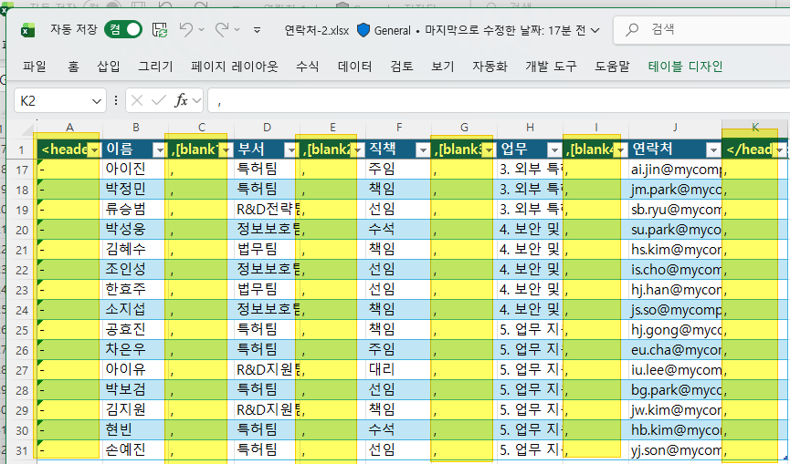This screenshot has height=464, width=790.
Task: Click cell with name 아이진
Action: click(x=135, y=170)
